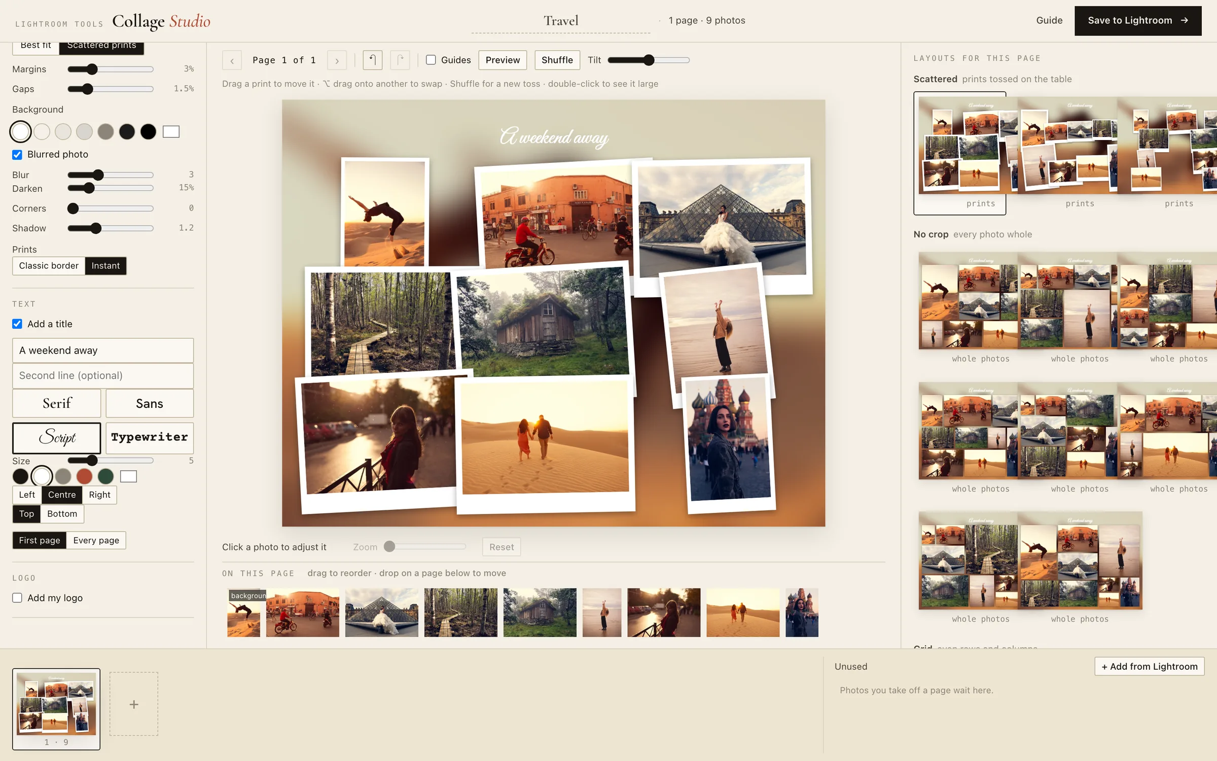Viewport: 1217px width, 761px height.
Task: Switch prints style to Classic border
Action: coord(49,266)
